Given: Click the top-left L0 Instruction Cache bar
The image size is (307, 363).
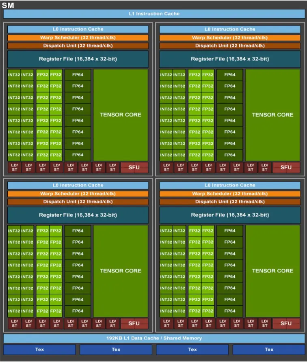Looking at the screenshot, I should [x=78, y=29].
